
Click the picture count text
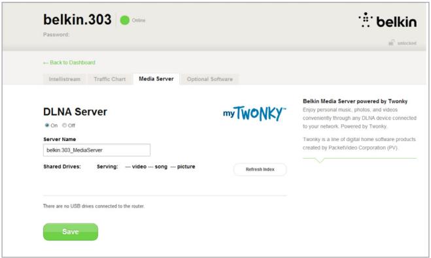point(182,167)
